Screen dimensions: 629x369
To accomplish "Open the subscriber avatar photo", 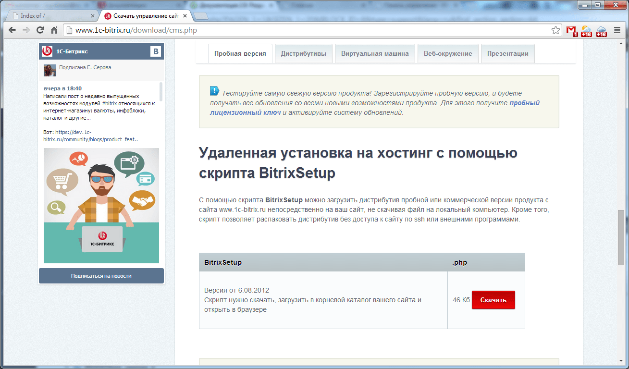I will [x=49, y=70].
